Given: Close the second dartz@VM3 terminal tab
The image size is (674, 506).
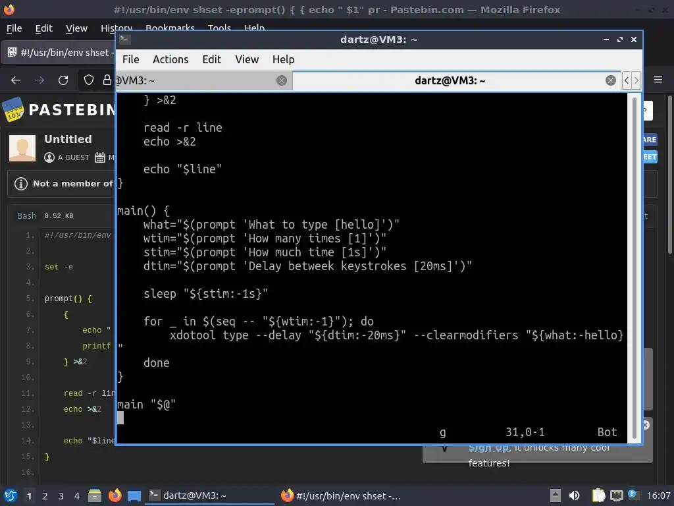Looking at the screenshot, I should 610,80.
